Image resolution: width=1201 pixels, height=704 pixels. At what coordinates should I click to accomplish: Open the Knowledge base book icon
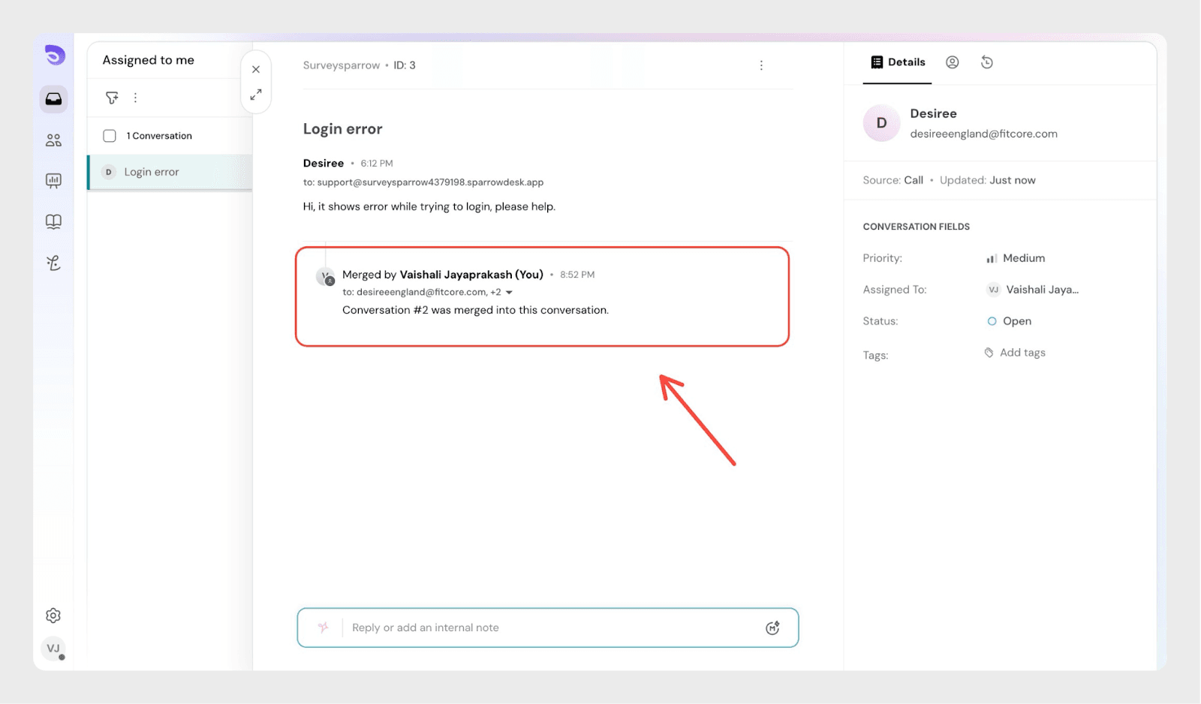[53, 221]
